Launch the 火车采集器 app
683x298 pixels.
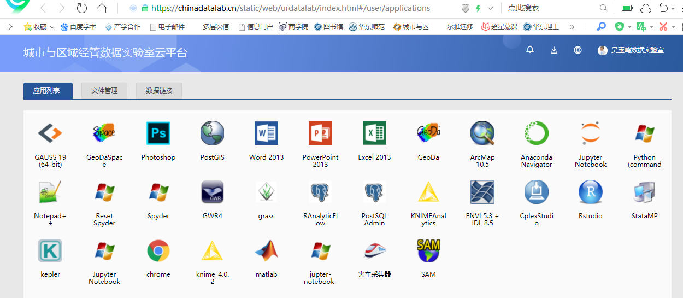pyautogui.click(x=374, y=250)
